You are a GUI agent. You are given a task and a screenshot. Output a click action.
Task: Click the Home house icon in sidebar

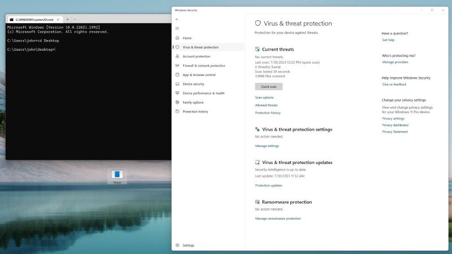tap(177, 38)
